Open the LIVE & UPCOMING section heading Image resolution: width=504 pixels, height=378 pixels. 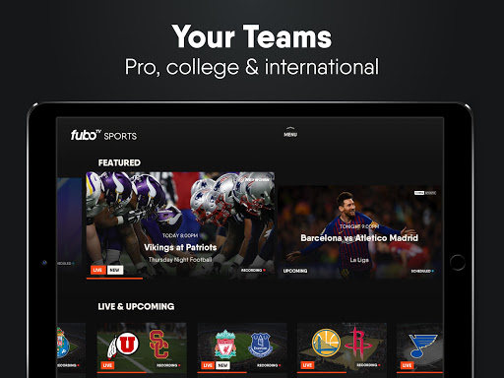click(x=136, y=306)
